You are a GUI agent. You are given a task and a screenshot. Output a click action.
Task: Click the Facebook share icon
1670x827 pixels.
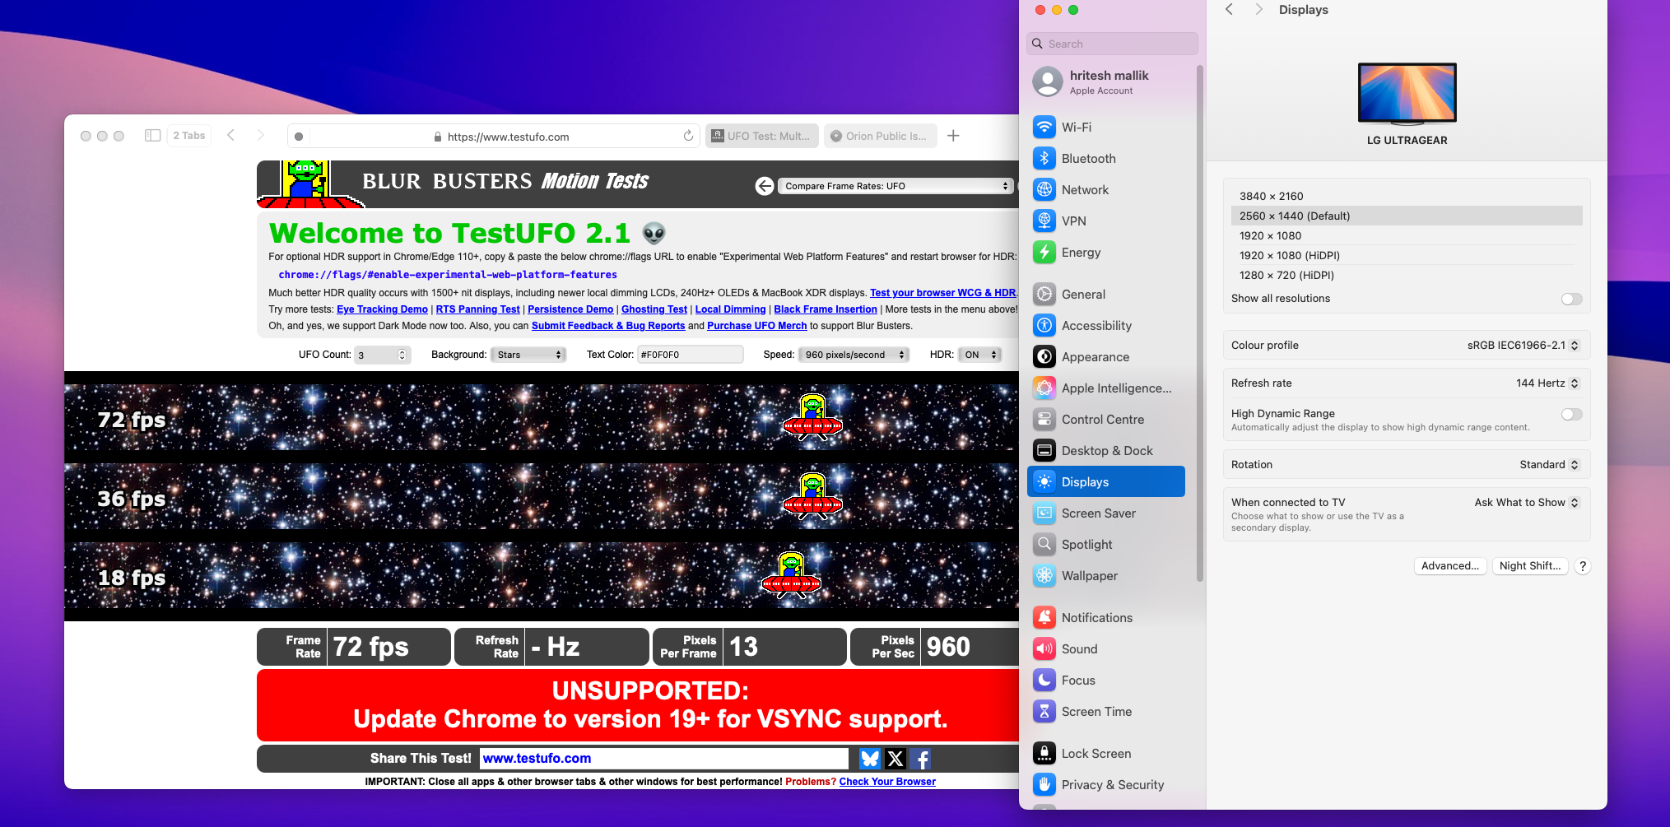[x=921, y=759]
